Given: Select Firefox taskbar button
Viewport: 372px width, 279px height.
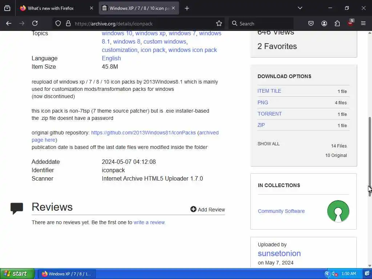Looking at the screenshot, I should (67, 274).
